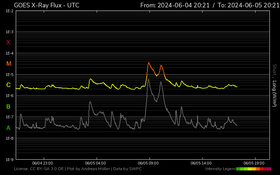Click the Intensity Legend text label
Viewport: 280px width, 175px height.
pyautogui.click(x=220, y=169)
